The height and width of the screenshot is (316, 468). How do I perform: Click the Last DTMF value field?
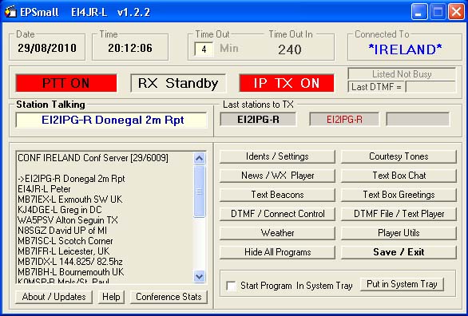pyautogui.click(x=430, y=87)
